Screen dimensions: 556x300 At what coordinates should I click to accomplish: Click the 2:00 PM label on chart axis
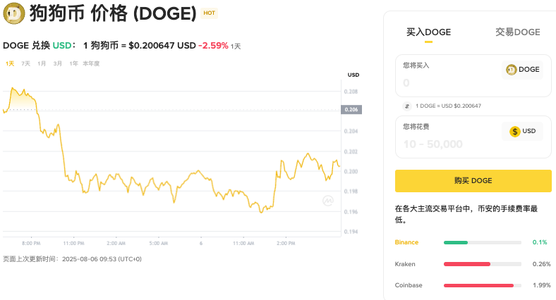click(286, 244)
